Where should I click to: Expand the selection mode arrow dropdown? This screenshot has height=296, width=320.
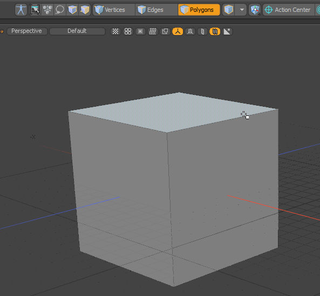[242, 10]
